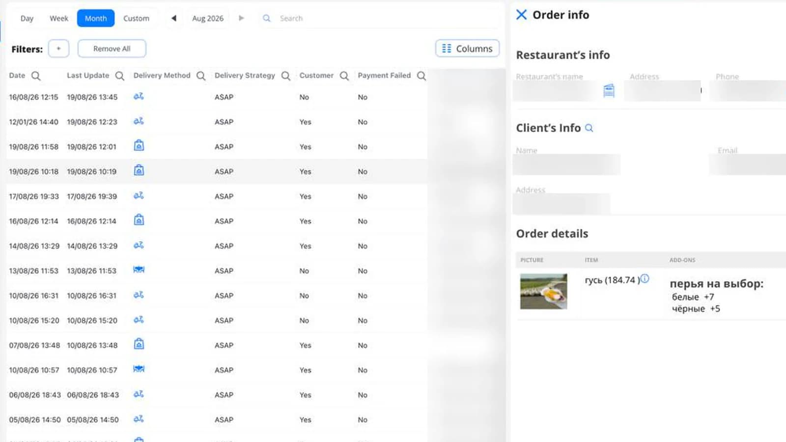Click scooter delivery icon in 16/08/26 12:15 row

(x=139, y=96)
